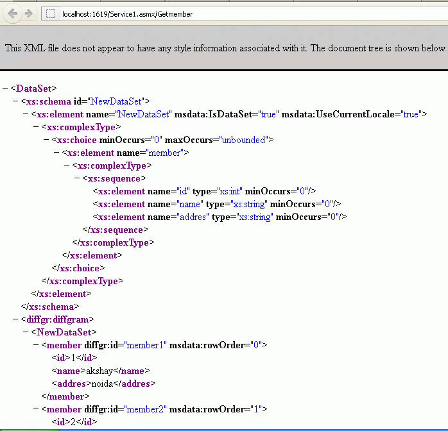Collapse the root DataSet node

(x=5, y=89)
